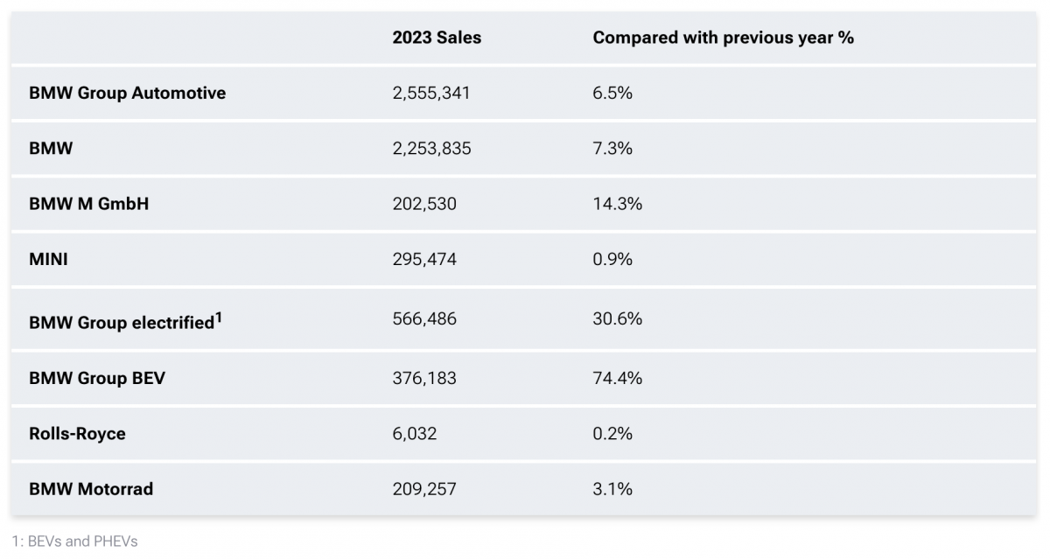This screenshot has width=1050, height=559.
Task: Click the "2023 Sales" column header
Action: [437, 38]
